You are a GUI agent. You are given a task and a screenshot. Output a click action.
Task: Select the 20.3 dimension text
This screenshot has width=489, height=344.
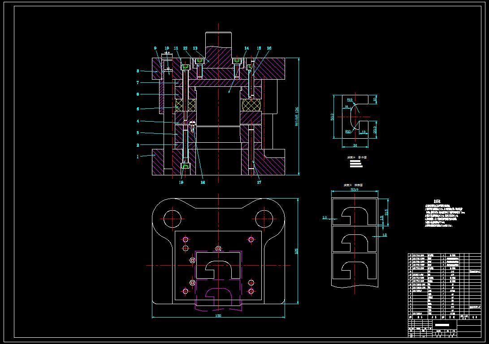point(375,130)
